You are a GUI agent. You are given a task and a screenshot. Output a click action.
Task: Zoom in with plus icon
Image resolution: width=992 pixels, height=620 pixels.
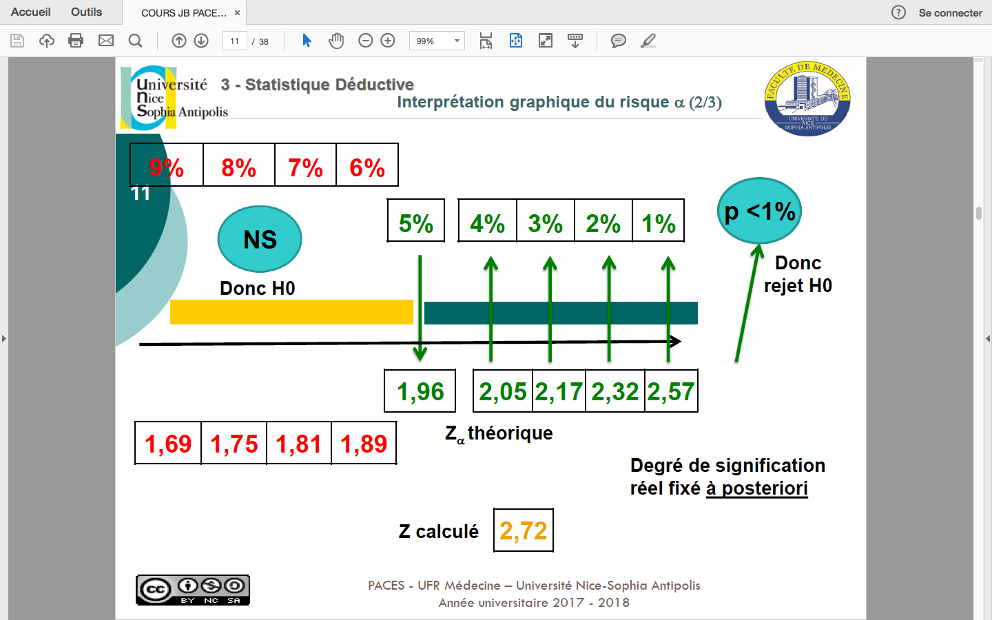[388, 41]
